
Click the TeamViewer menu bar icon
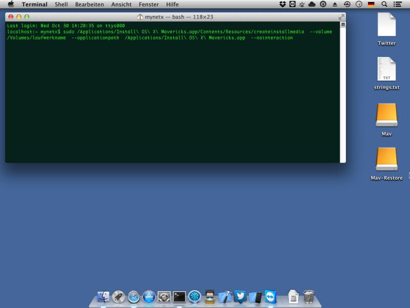[x=292, y=4]
